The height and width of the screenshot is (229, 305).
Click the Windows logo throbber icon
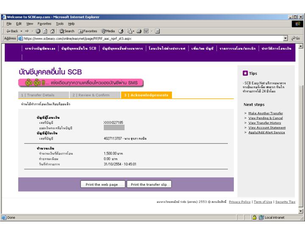click(x=297, y=24)
